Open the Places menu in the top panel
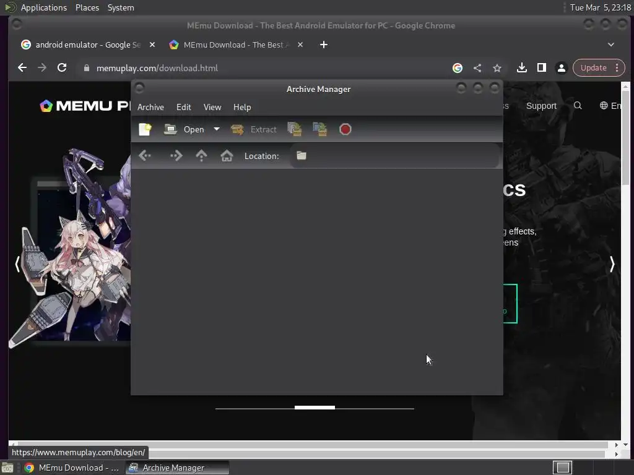The height and width of the screenshot is (475, 634). 87,7
